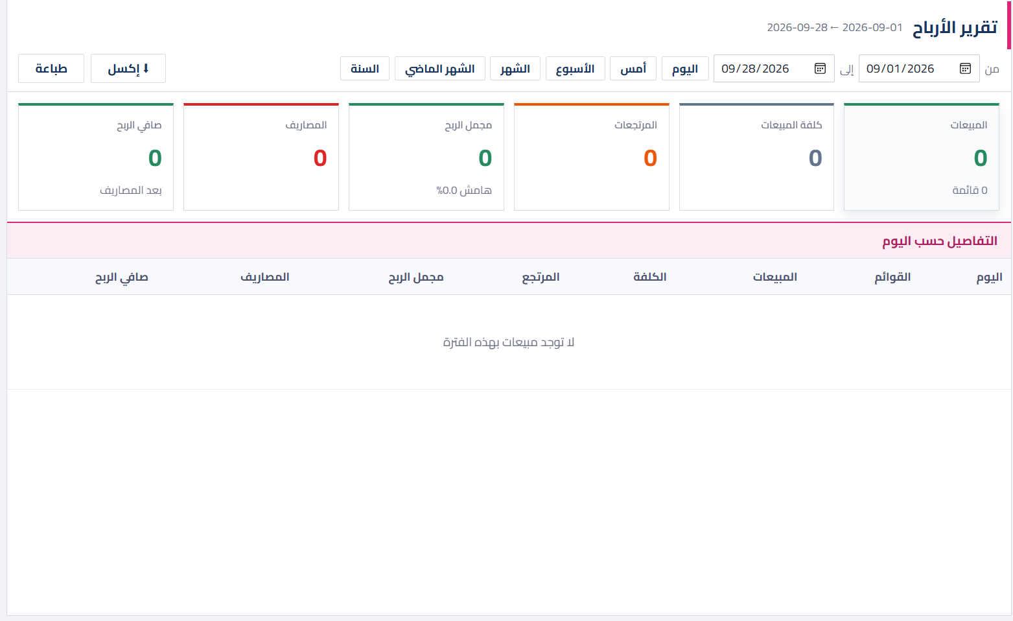This screenshot has height=621, width=1013.
Task: Click the المرتجع column header
Action: (541, 277)
